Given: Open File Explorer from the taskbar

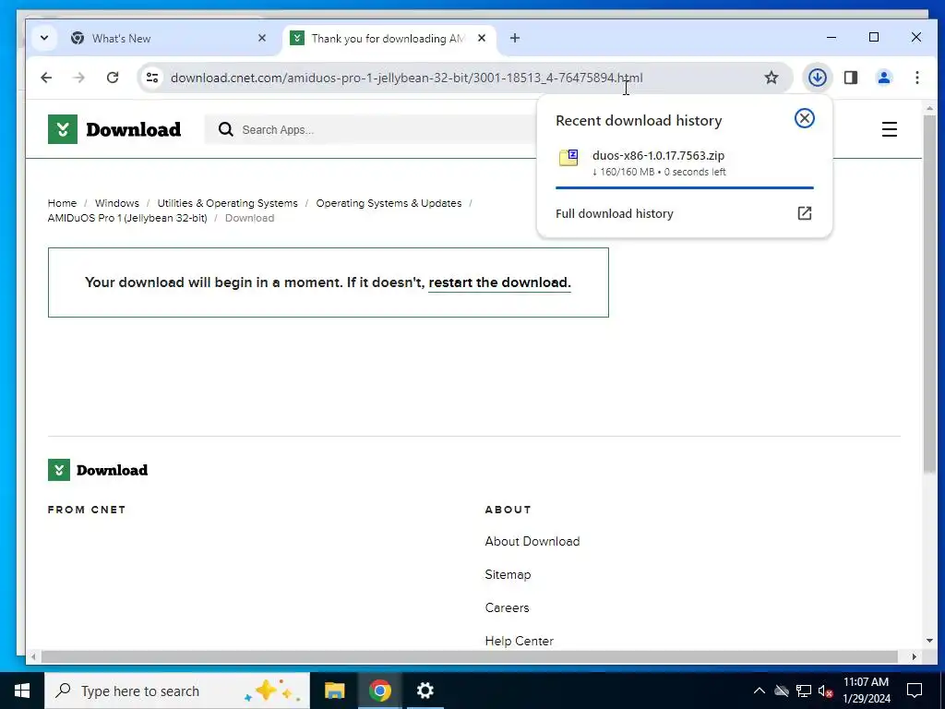Looking at the screenshot, I should point(334,691).
